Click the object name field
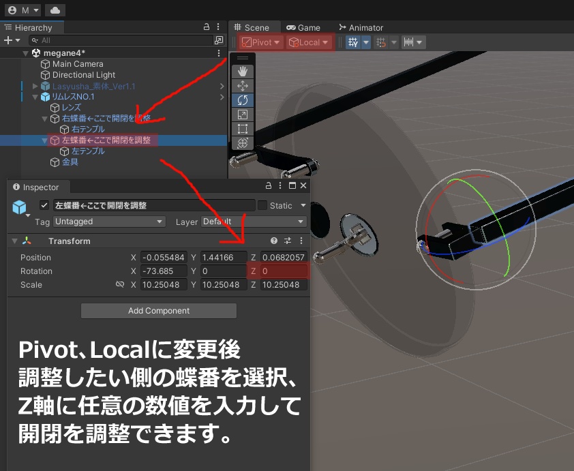574x471 pixels. pyautogui.click(x=154, y=205)
